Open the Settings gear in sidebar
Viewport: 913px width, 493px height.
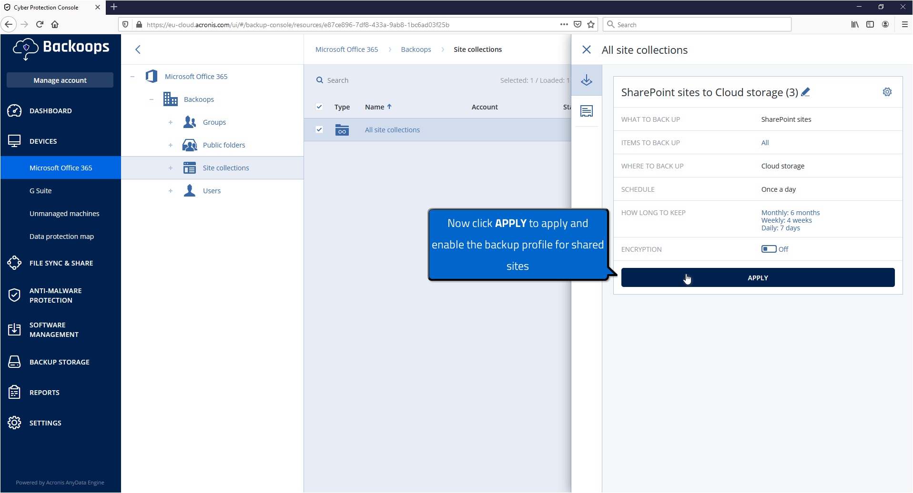(14, 423)
